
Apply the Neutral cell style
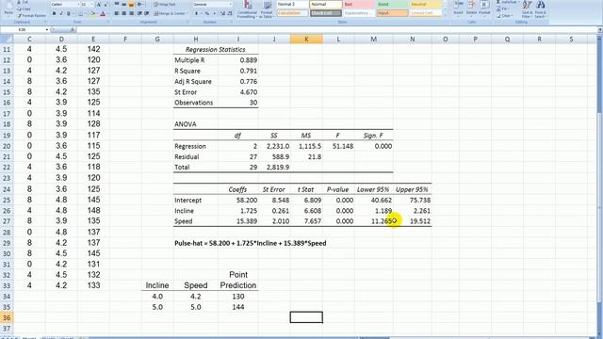click(x=425, y=4)
